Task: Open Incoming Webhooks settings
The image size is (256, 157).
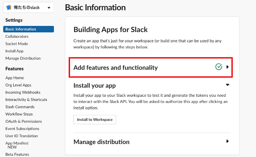Action: tap(23, 92)
